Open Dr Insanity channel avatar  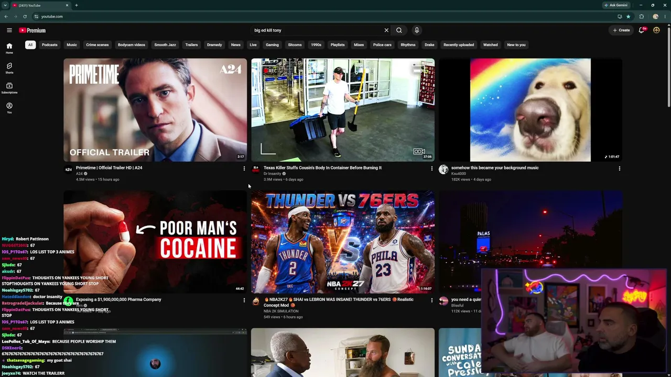click(x=256, y=170)
